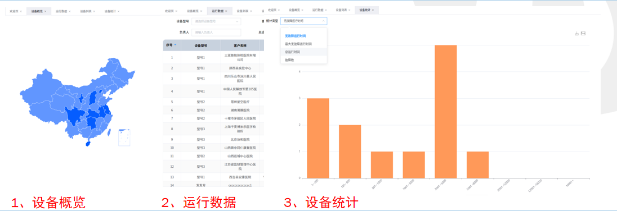
Task: Close 设备列表 tab in right statistics panel
Action: [x=350, y=10]
